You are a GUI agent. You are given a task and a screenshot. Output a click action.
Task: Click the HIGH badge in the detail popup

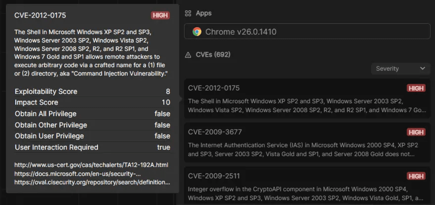coord(160,15)
